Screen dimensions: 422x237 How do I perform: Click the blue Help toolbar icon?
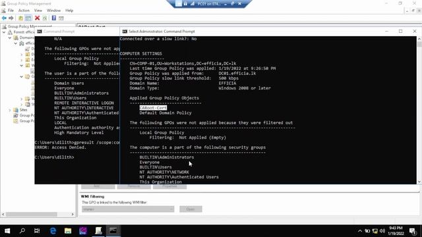(x=54, y=18)
